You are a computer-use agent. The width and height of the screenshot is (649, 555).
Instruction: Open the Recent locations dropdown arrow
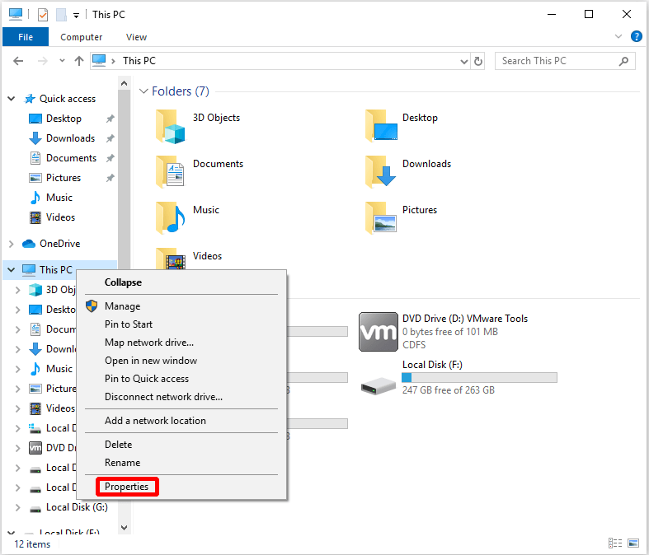point(62,61)
